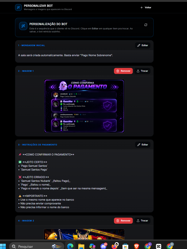Image resolution: width=187 pixels, height=249 pixels.
Task: Open File Explorer from the taskbar
Action: tap(81, 246)
